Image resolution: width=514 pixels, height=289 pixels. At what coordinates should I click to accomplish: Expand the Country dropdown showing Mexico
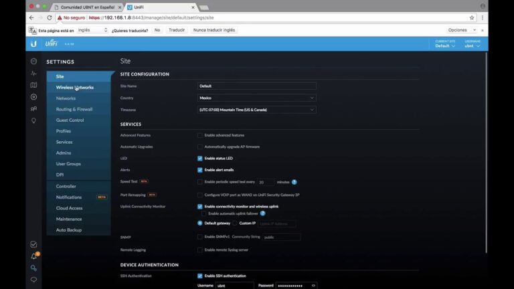click(257, 98)
